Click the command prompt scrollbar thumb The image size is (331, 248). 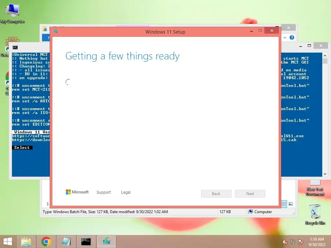tap(325, 61)
